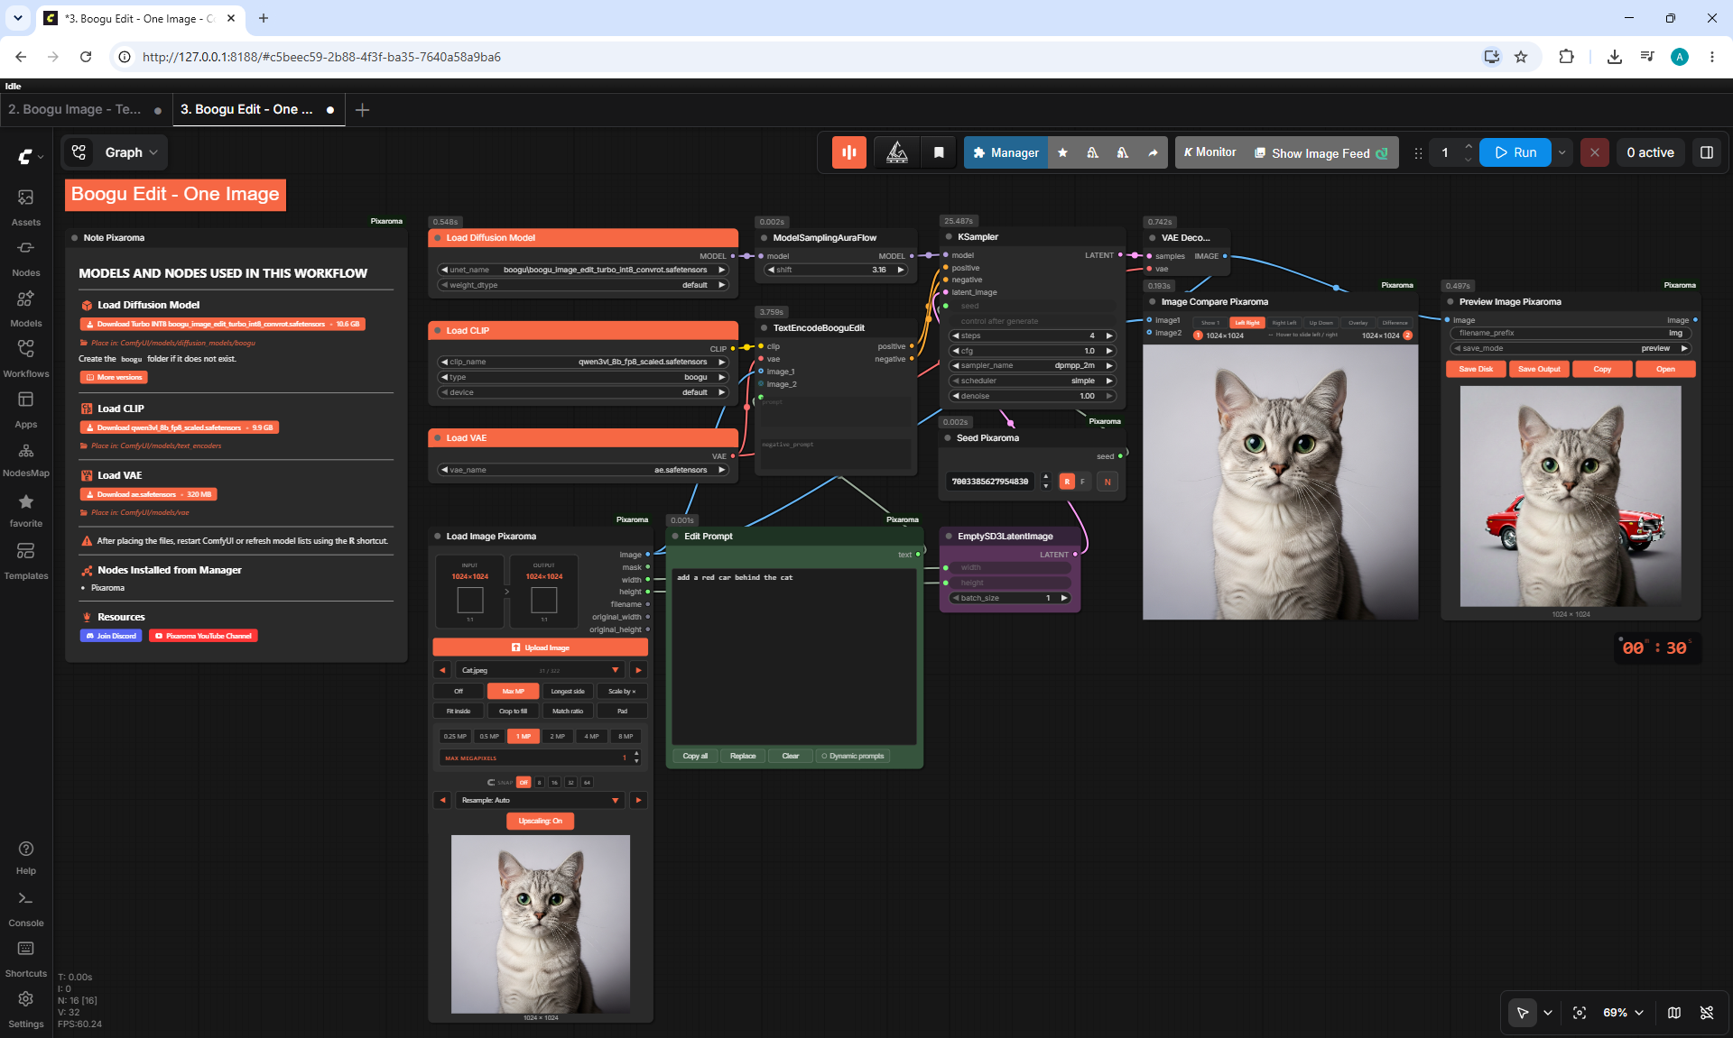Viewport: 1733px width, 1038px height.
Task: Select the Crop to fill option
Action: tap(514, 712)
